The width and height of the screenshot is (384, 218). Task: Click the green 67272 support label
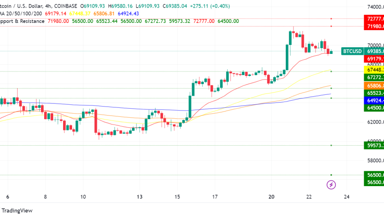pyautogui.click(x=374, y=77)
